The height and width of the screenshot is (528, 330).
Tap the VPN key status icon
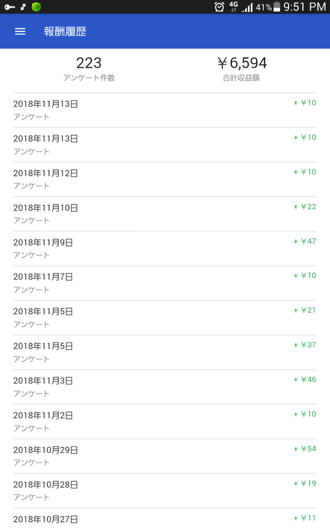(10, 7)
